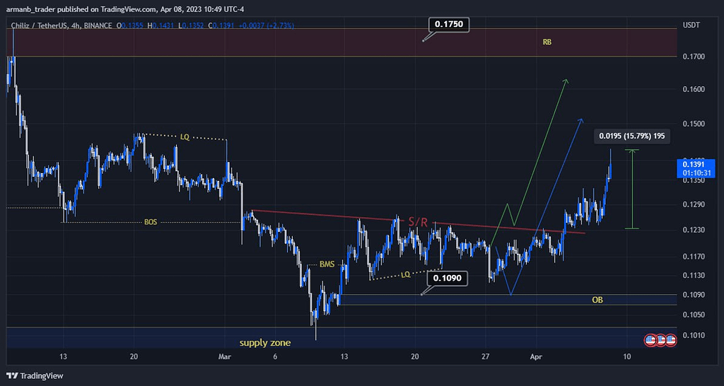Image resolution: width=724 pixels, height=386 pixels.
Task: Click the 0.1090 price callout label
Action: [x=448, y=279]
